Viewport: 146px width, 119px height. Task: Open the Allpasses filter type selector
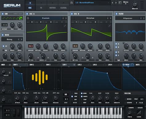point(128,18)
